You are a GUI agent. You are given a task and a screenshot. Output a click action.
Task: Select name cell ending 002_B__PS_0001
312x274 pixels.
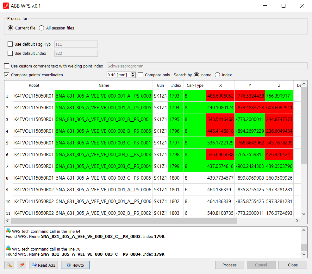(x=104, y=119)
